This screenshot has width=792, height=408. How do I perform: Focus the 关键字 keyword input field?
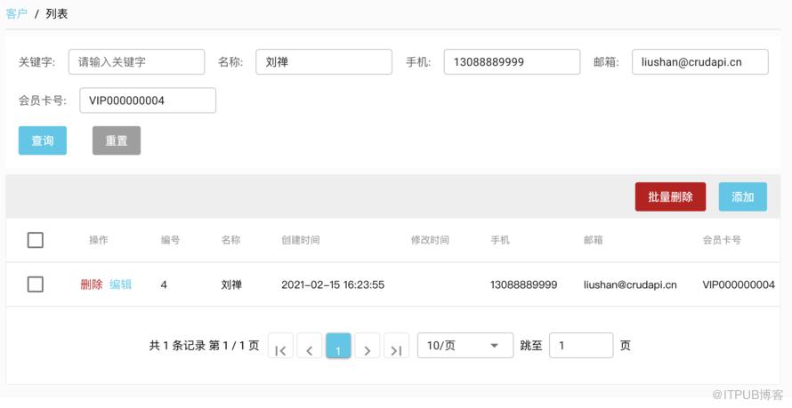[137, 62]
